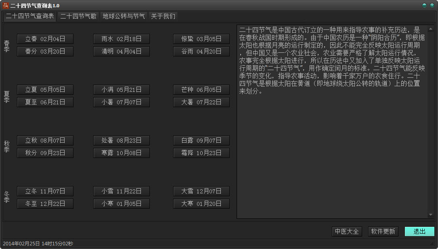Select 小满 05月21日 button

(122, 90)
